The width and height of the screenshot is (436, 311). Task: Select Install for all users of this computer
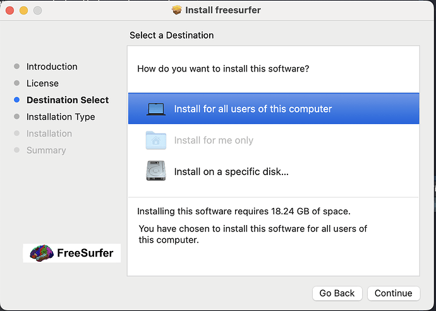coord(274,109)
